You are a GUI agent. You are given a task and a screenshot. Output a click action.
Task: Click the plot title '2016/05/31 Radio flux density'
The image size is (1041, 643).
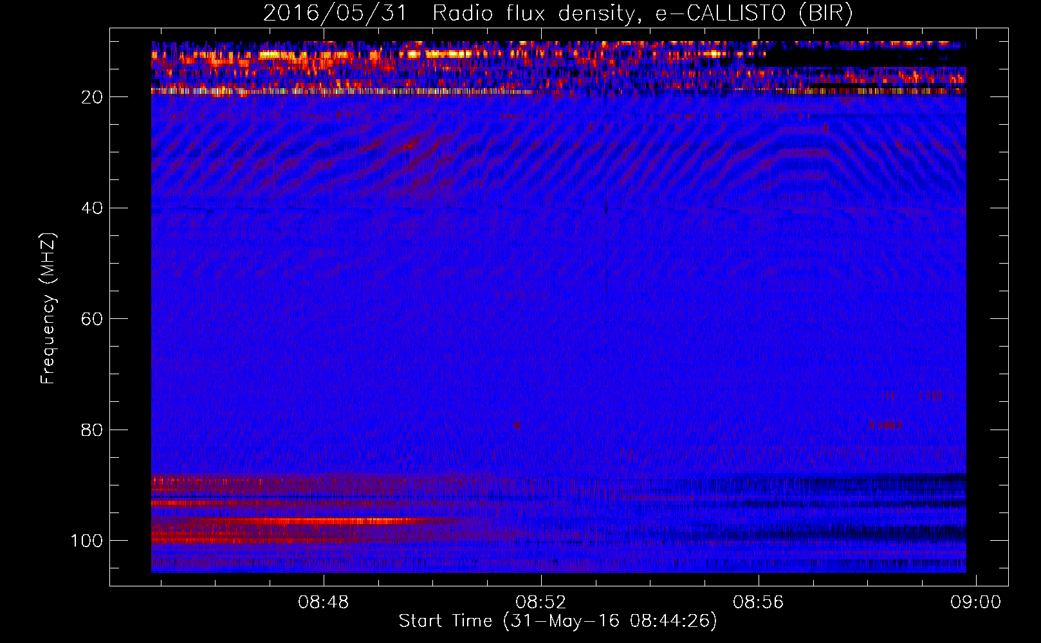[x=558, y=14]
